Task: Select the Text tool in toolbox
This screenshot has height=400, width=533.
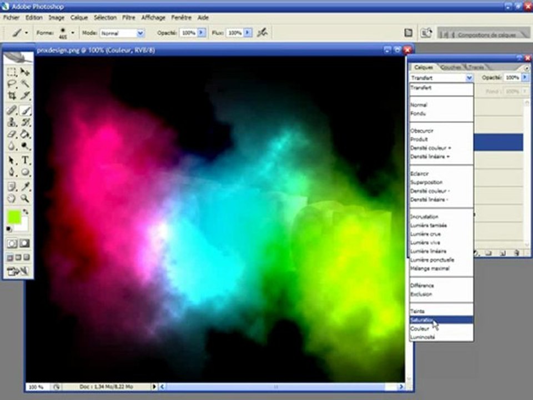Action: pyautogui.click(x=25, y=160)
